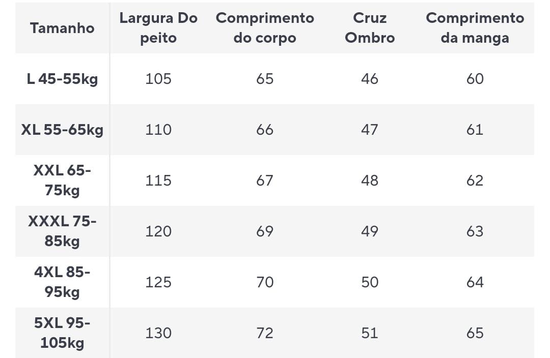Image resolution: width=550 pixels, height=358 pixels.
Task: Click sleeve length value 61
Action: click(x=475, y=130)
